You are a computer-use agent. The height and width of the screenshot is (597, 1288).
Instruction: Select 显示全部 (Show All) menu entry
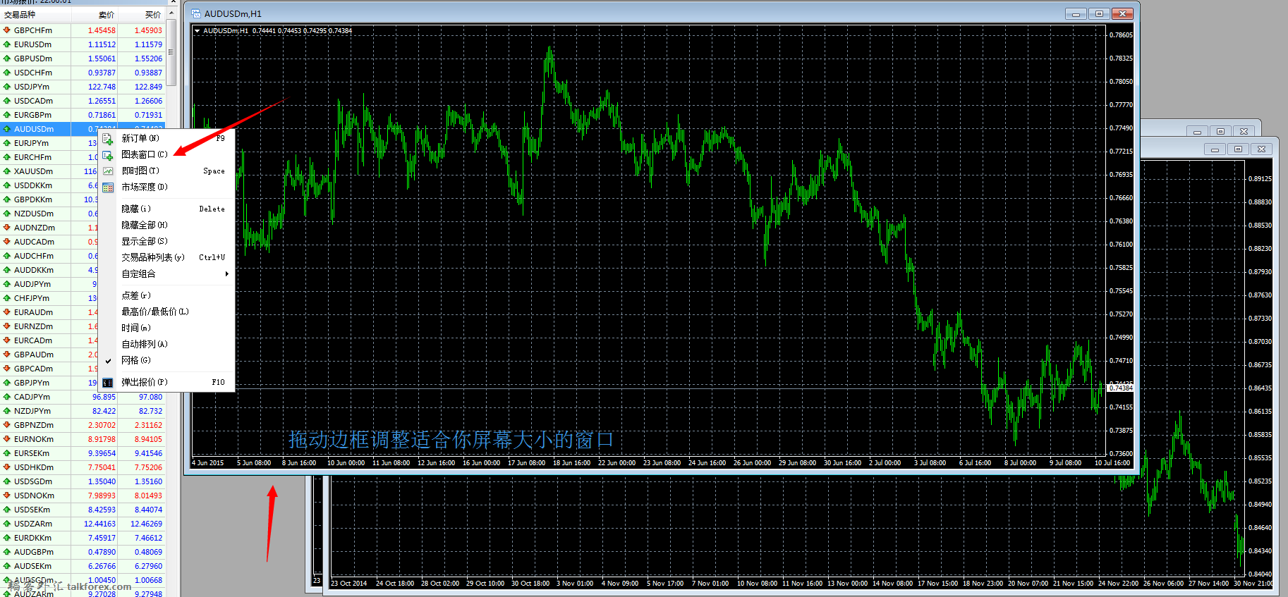[166, 241]
